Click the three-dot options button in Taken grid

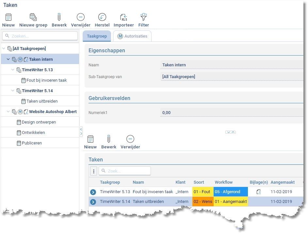93,171
